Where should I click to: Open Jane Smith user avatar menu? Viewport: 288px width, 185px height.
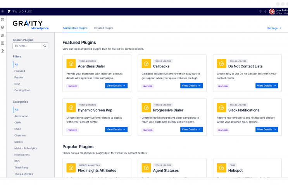272,12
